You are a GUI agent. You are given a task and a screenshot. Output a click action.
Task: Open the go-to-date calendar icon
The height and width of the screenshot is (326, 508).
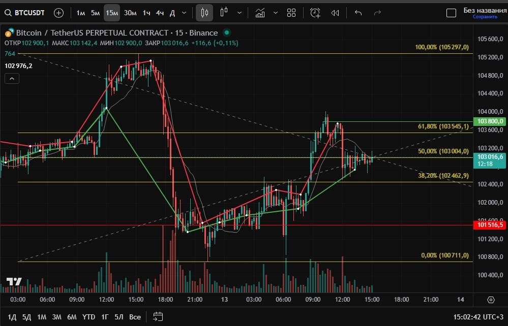(158, 316)
